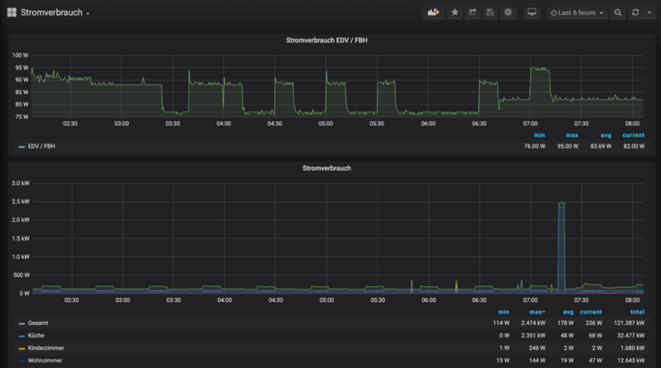Click the EDV / FBH legend color swatch
This screenshot has width=661, height=368.
(x=21, y=146)
